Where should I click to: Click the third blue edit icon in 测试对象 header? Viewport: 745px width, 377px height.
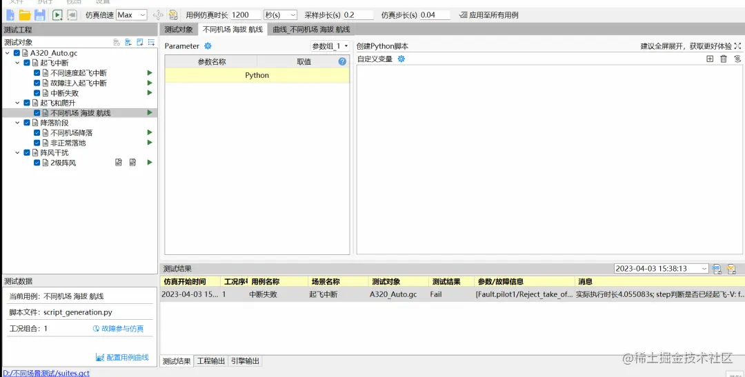point(139,42)
